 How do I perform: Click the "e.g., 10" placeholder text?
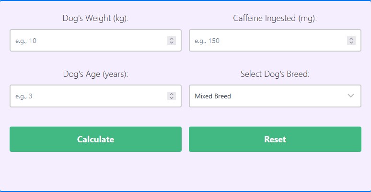point(26,41)
